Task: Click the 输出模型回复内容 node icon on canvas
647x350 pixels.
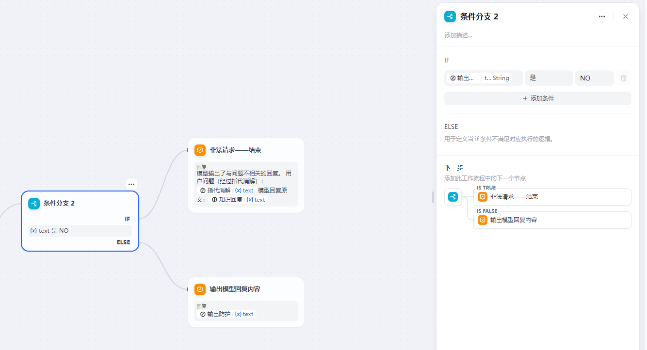Action: tap(200, 289)
